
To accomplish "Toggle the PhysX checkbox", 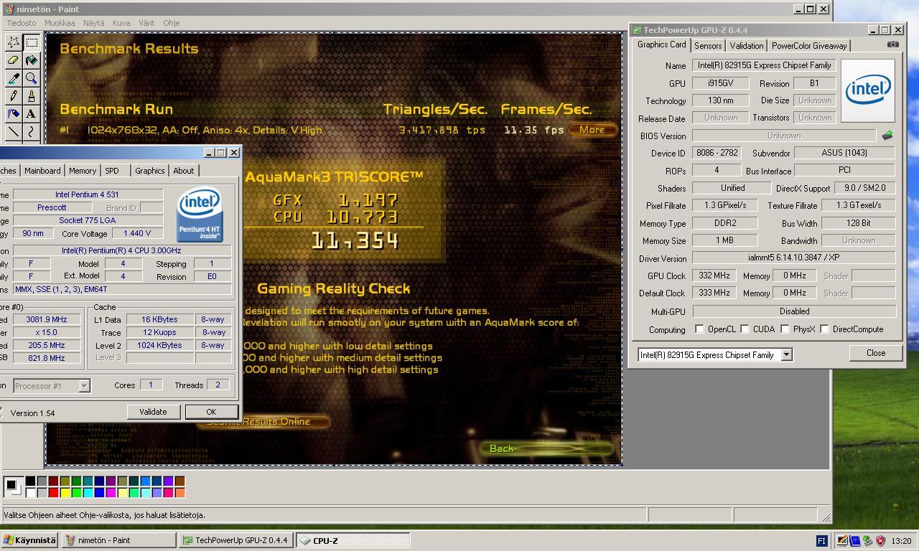I will pyautogui.click(x=785, y=329).
